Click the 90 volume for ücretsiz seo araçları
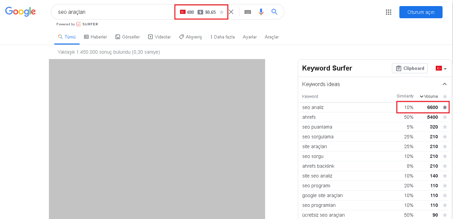This screenshot has width=453, height=219. point(435,215)
